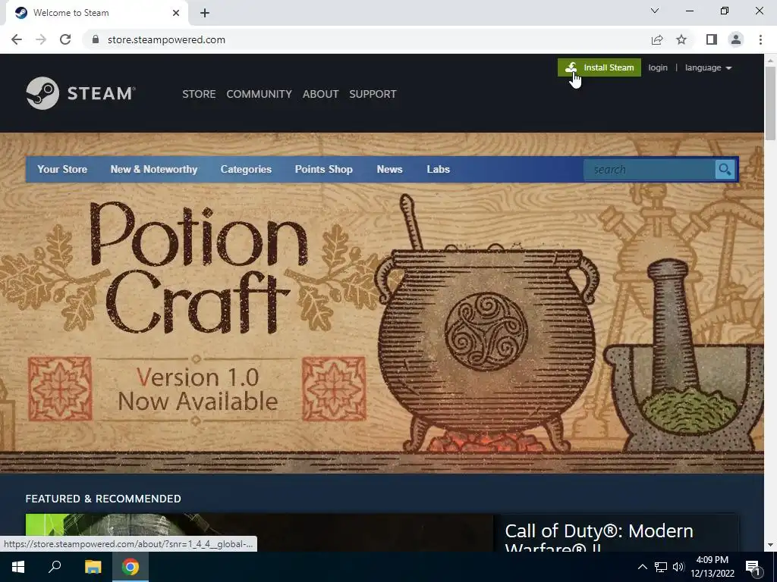This screenshot has height=582, width=777.
Task: Click the scrollbar down arrow
Action: click(x=769, y=545)
